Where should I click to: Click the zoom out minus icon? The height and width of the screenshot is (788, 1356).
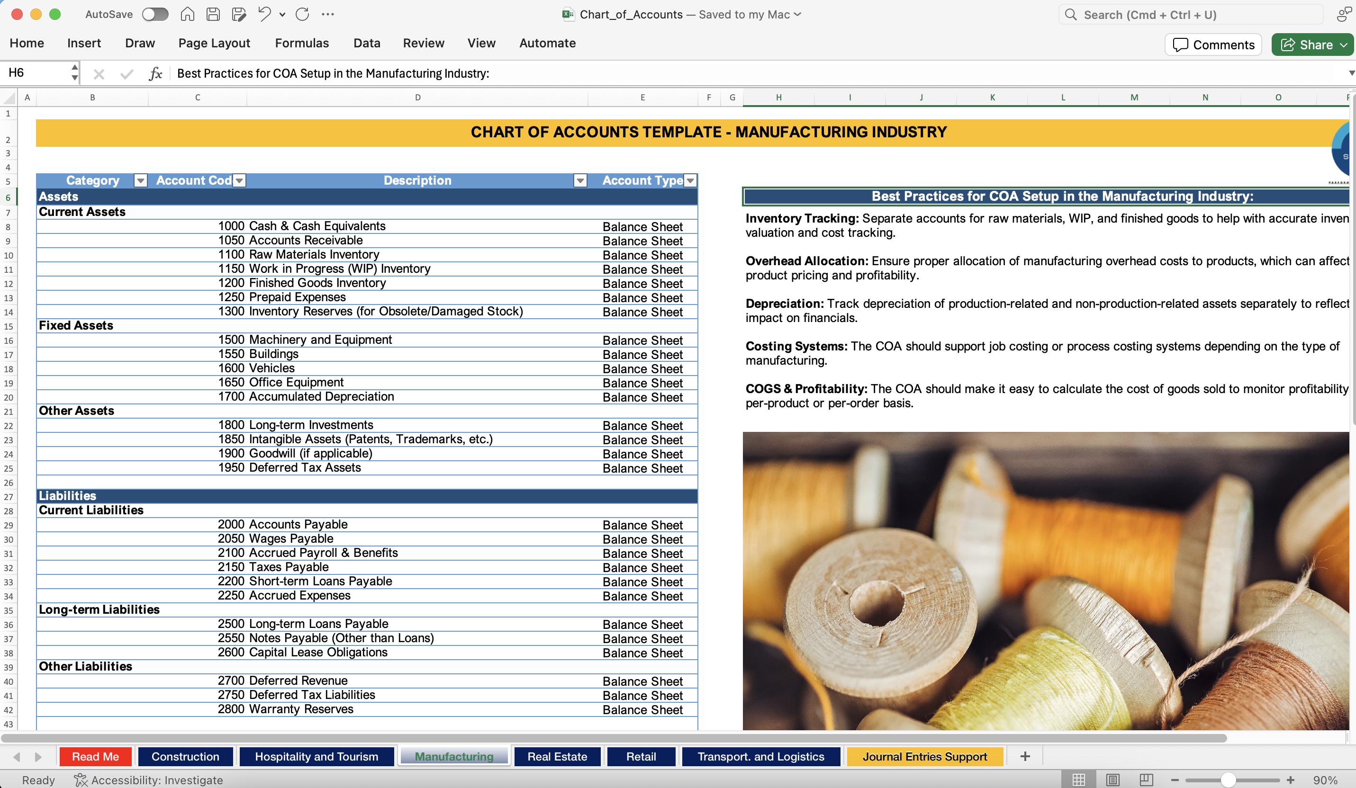coord(1175,780)
